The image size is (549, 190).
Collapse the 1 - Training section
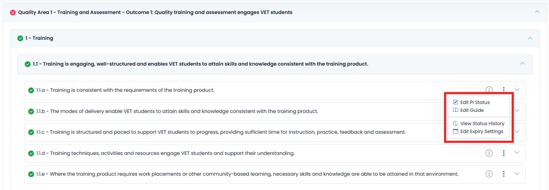(x=530, y=38)
